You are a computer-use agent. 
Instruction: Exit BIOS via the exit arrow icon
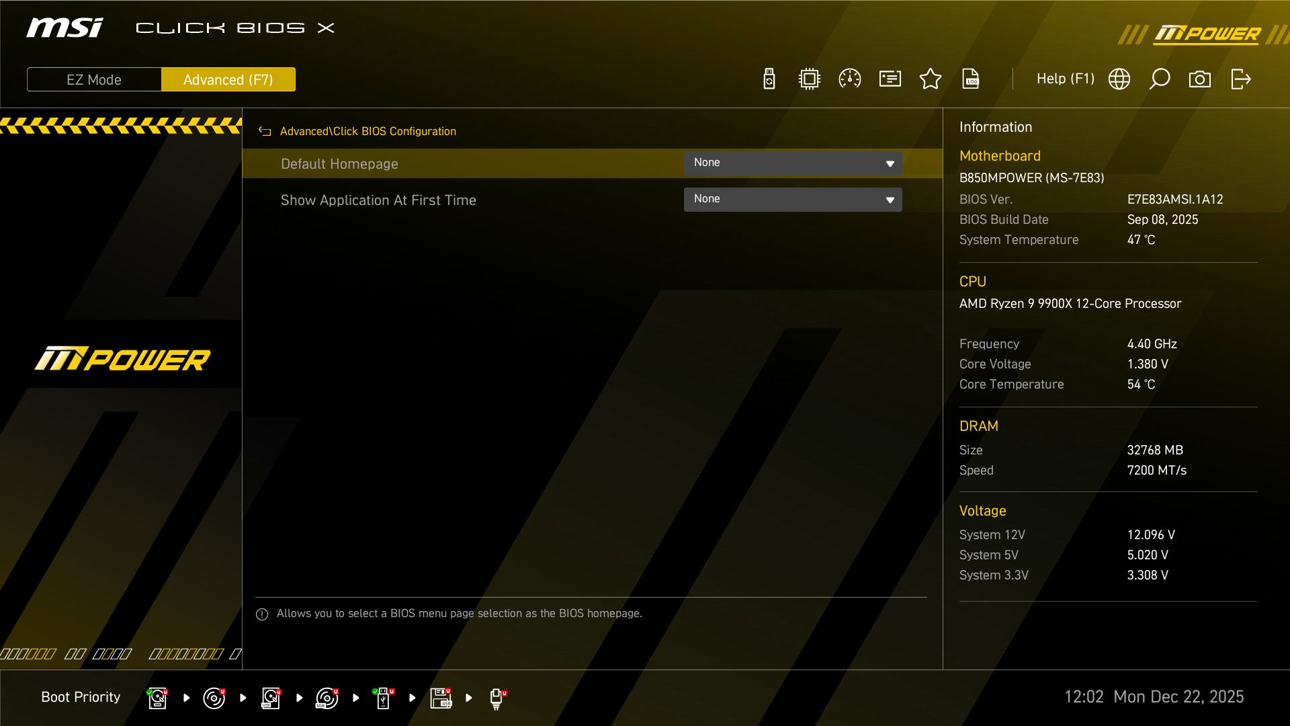[x=1241, y=79]
